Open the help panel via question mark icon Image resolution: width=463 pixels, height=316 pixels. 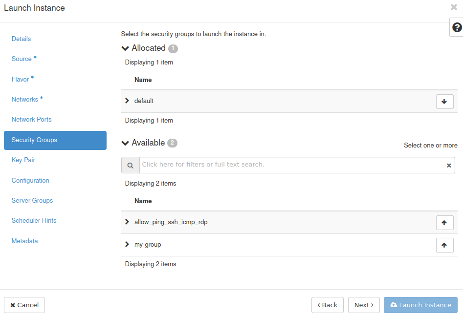[457, 27]
